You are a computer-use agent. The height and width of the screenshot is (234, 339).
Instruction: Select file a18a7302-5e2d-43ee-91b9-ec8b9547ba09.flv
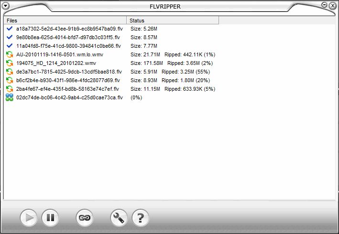pos(70,29)
